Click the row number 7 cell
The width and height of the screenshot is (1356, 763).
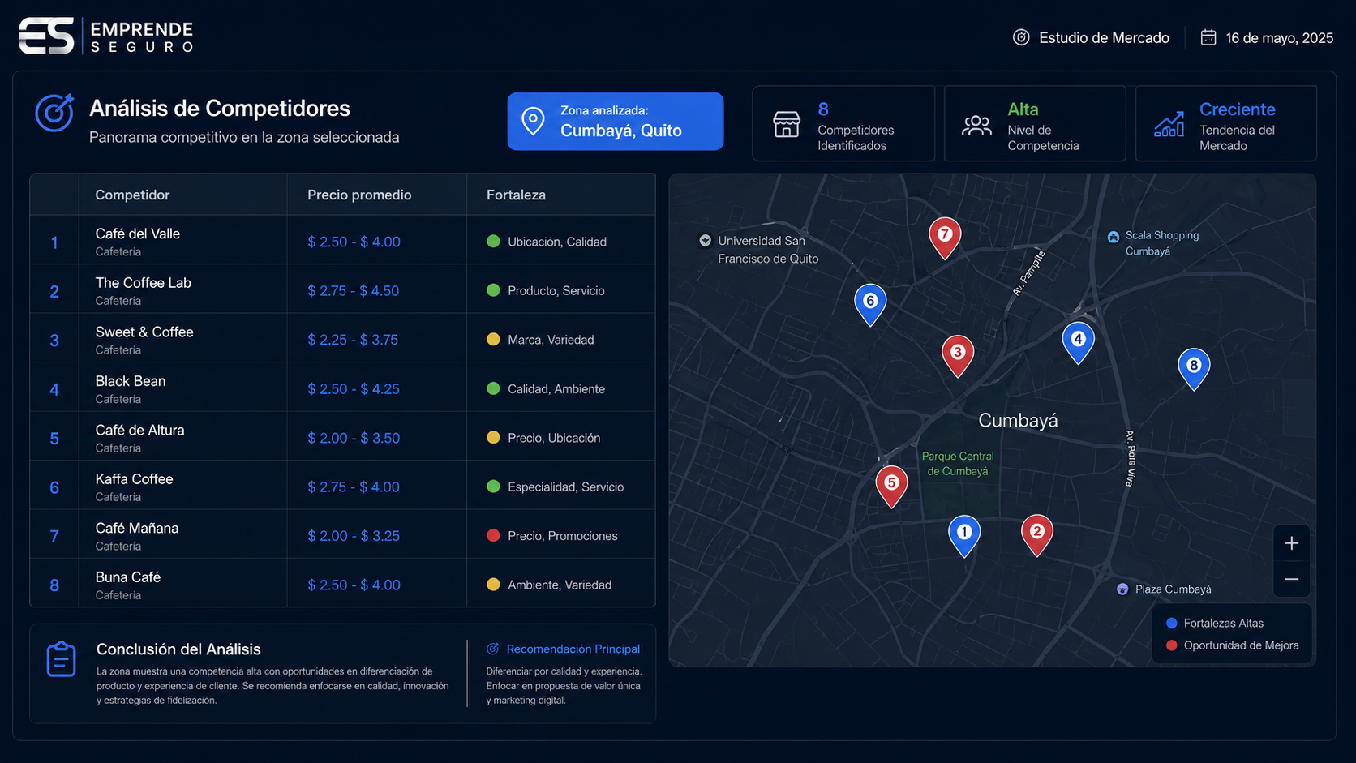54,535
